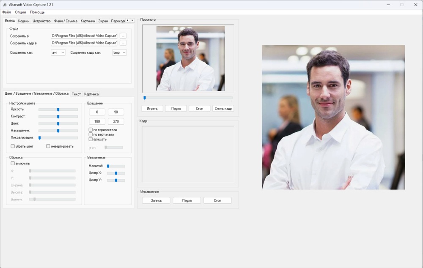Set rotation to 0 degrees

(97, 112)
